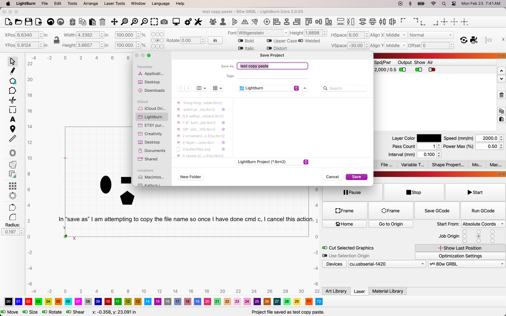The image size is (506, 316).
Task: Toggle the Air assist switch for layer
Action: coord(432,70)
